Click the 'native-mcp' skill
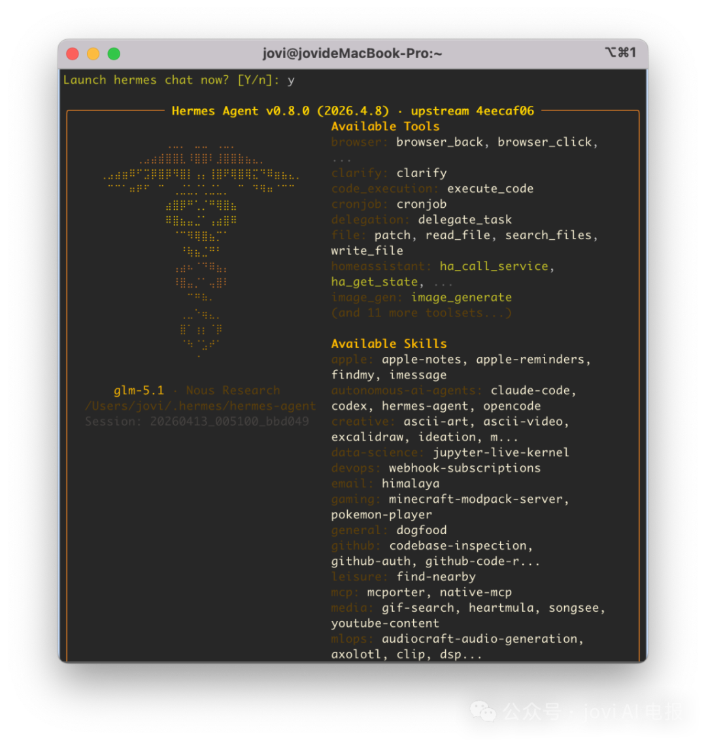706x740 pixels. (476, 592)
